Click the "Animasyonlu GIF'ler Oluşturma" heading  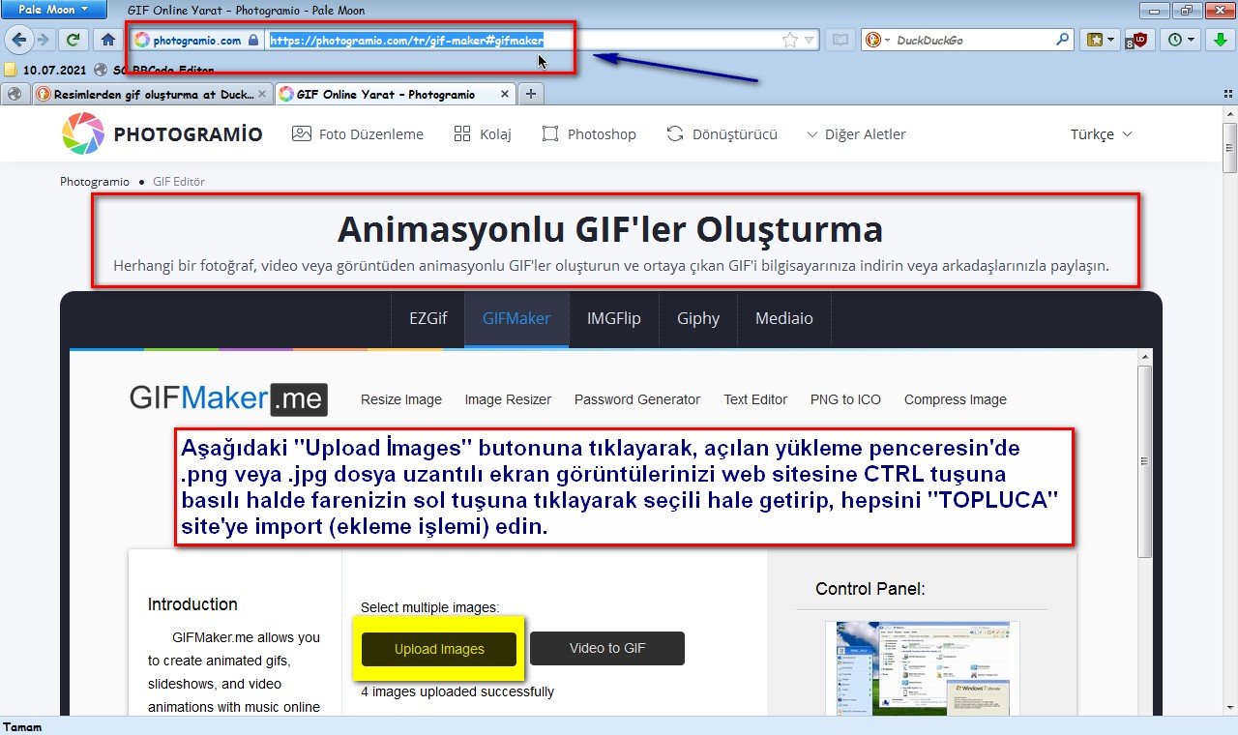click(x=610, y=230)
